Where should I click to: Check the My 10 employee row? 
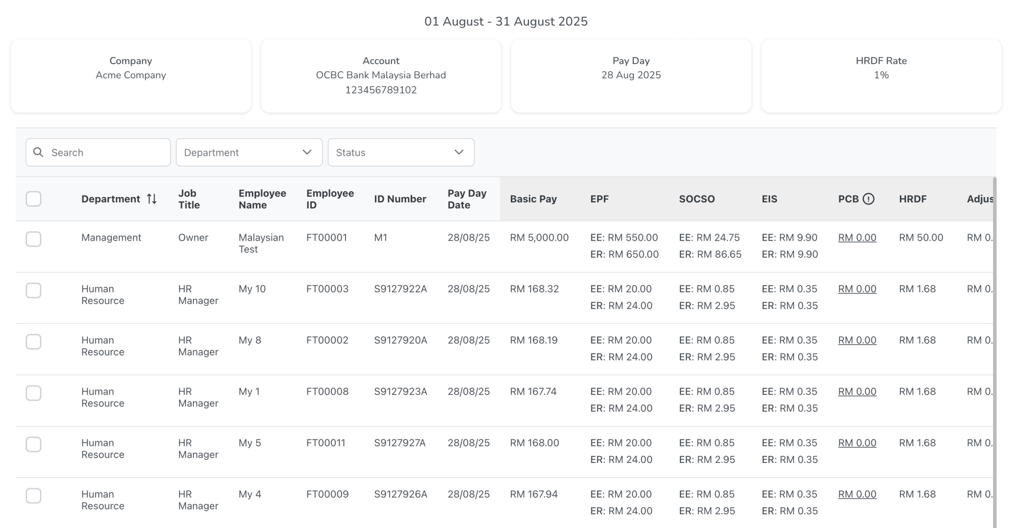coord(34,290)
